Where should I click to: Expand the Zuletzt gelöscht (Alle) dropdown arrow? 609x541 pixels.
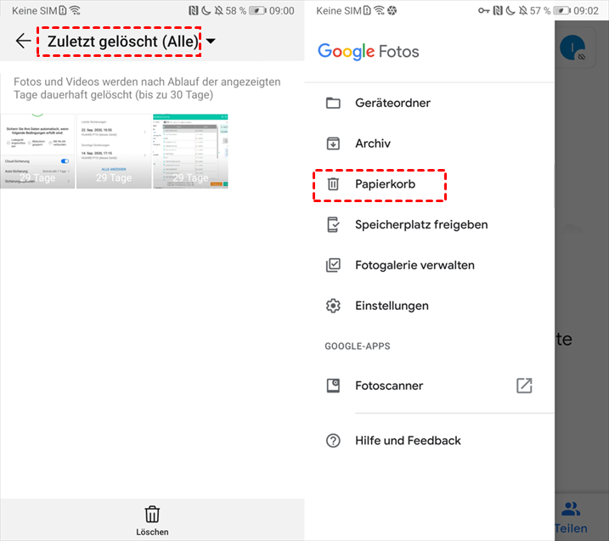tap(211, 41)
